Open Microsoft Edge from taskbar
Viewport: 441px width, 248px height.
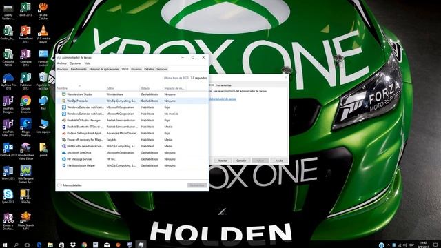pos(39,245)
